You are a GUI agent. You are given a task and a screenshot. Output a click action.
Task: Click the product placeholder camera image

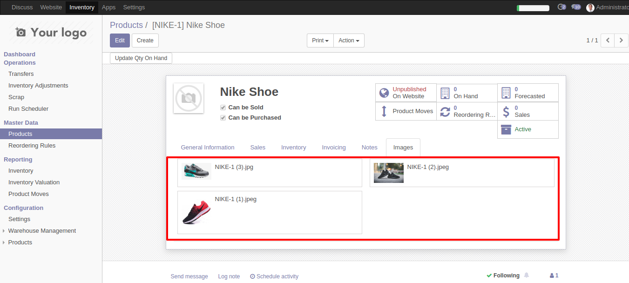tap(189, 98)
